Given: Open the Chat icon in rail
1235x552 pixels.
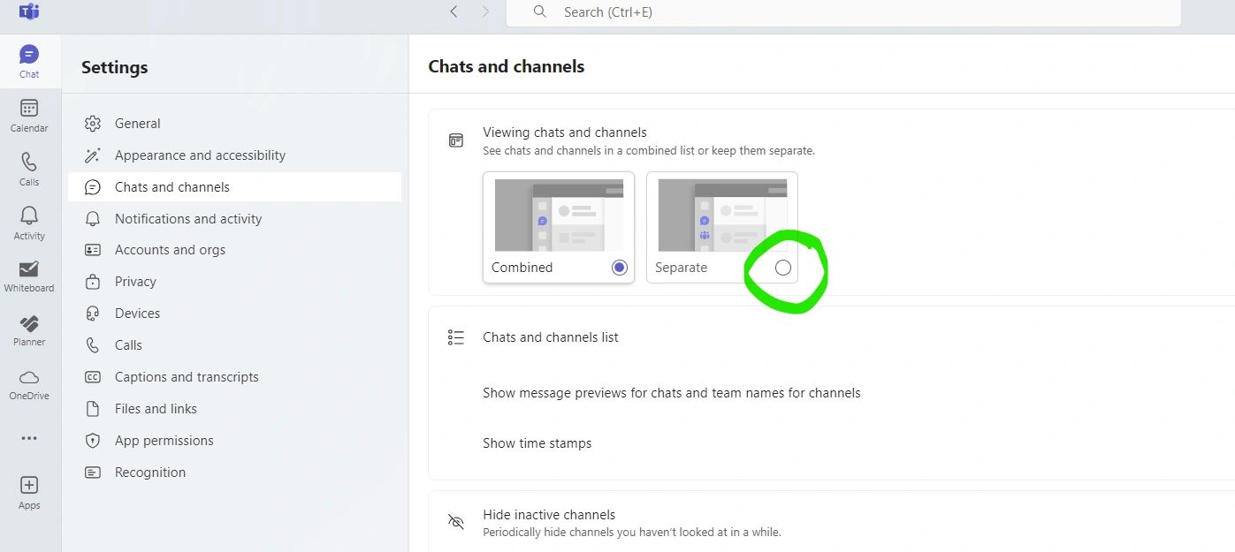Looking at the screenshot, I should click(29, 61).
